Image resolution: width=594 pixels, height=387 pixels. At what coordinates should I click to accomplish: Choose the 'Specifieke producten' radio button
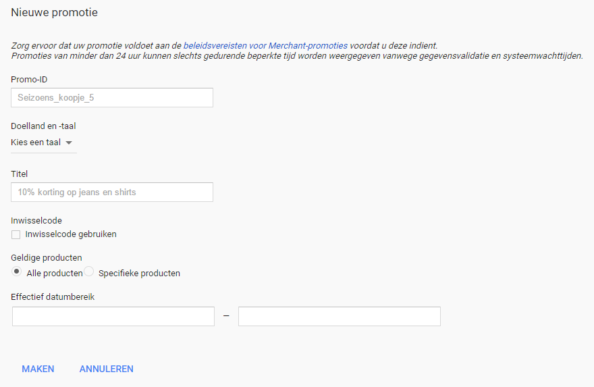(x=88, y=272)
